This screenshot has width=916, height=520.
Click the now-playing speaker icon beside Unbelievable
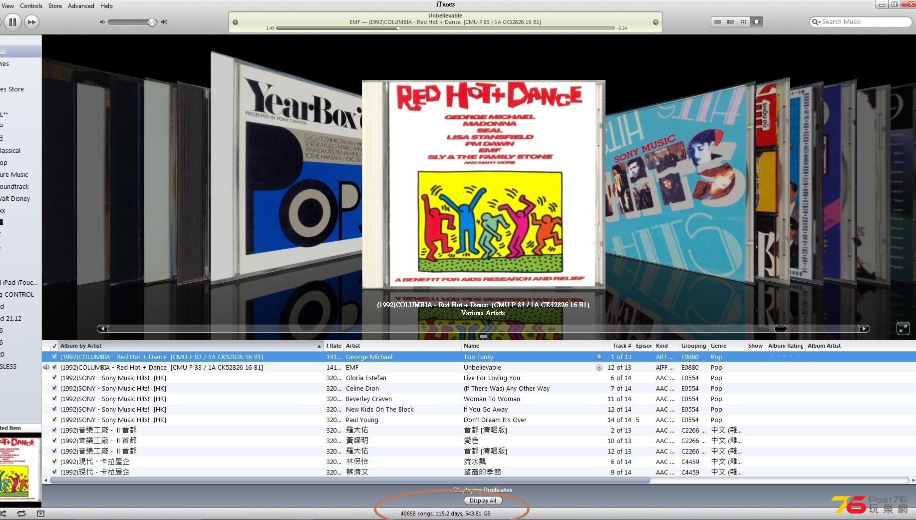click(46, 367)
